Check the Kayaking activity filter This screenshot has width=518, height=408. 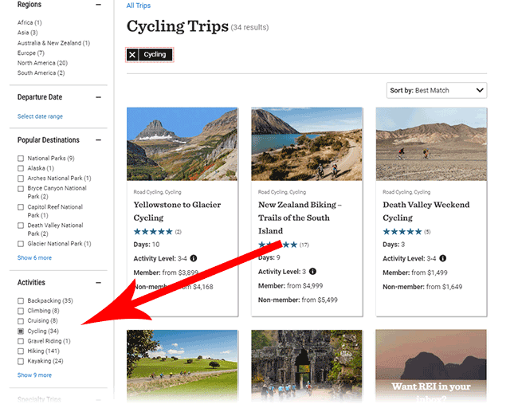[21, 361]
